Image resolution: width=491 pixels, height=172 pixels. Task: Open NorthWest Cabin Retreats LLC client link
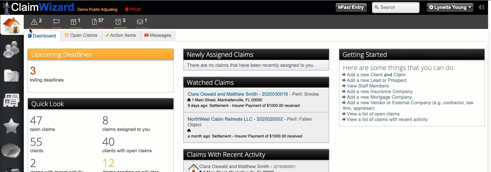[220, 119]
